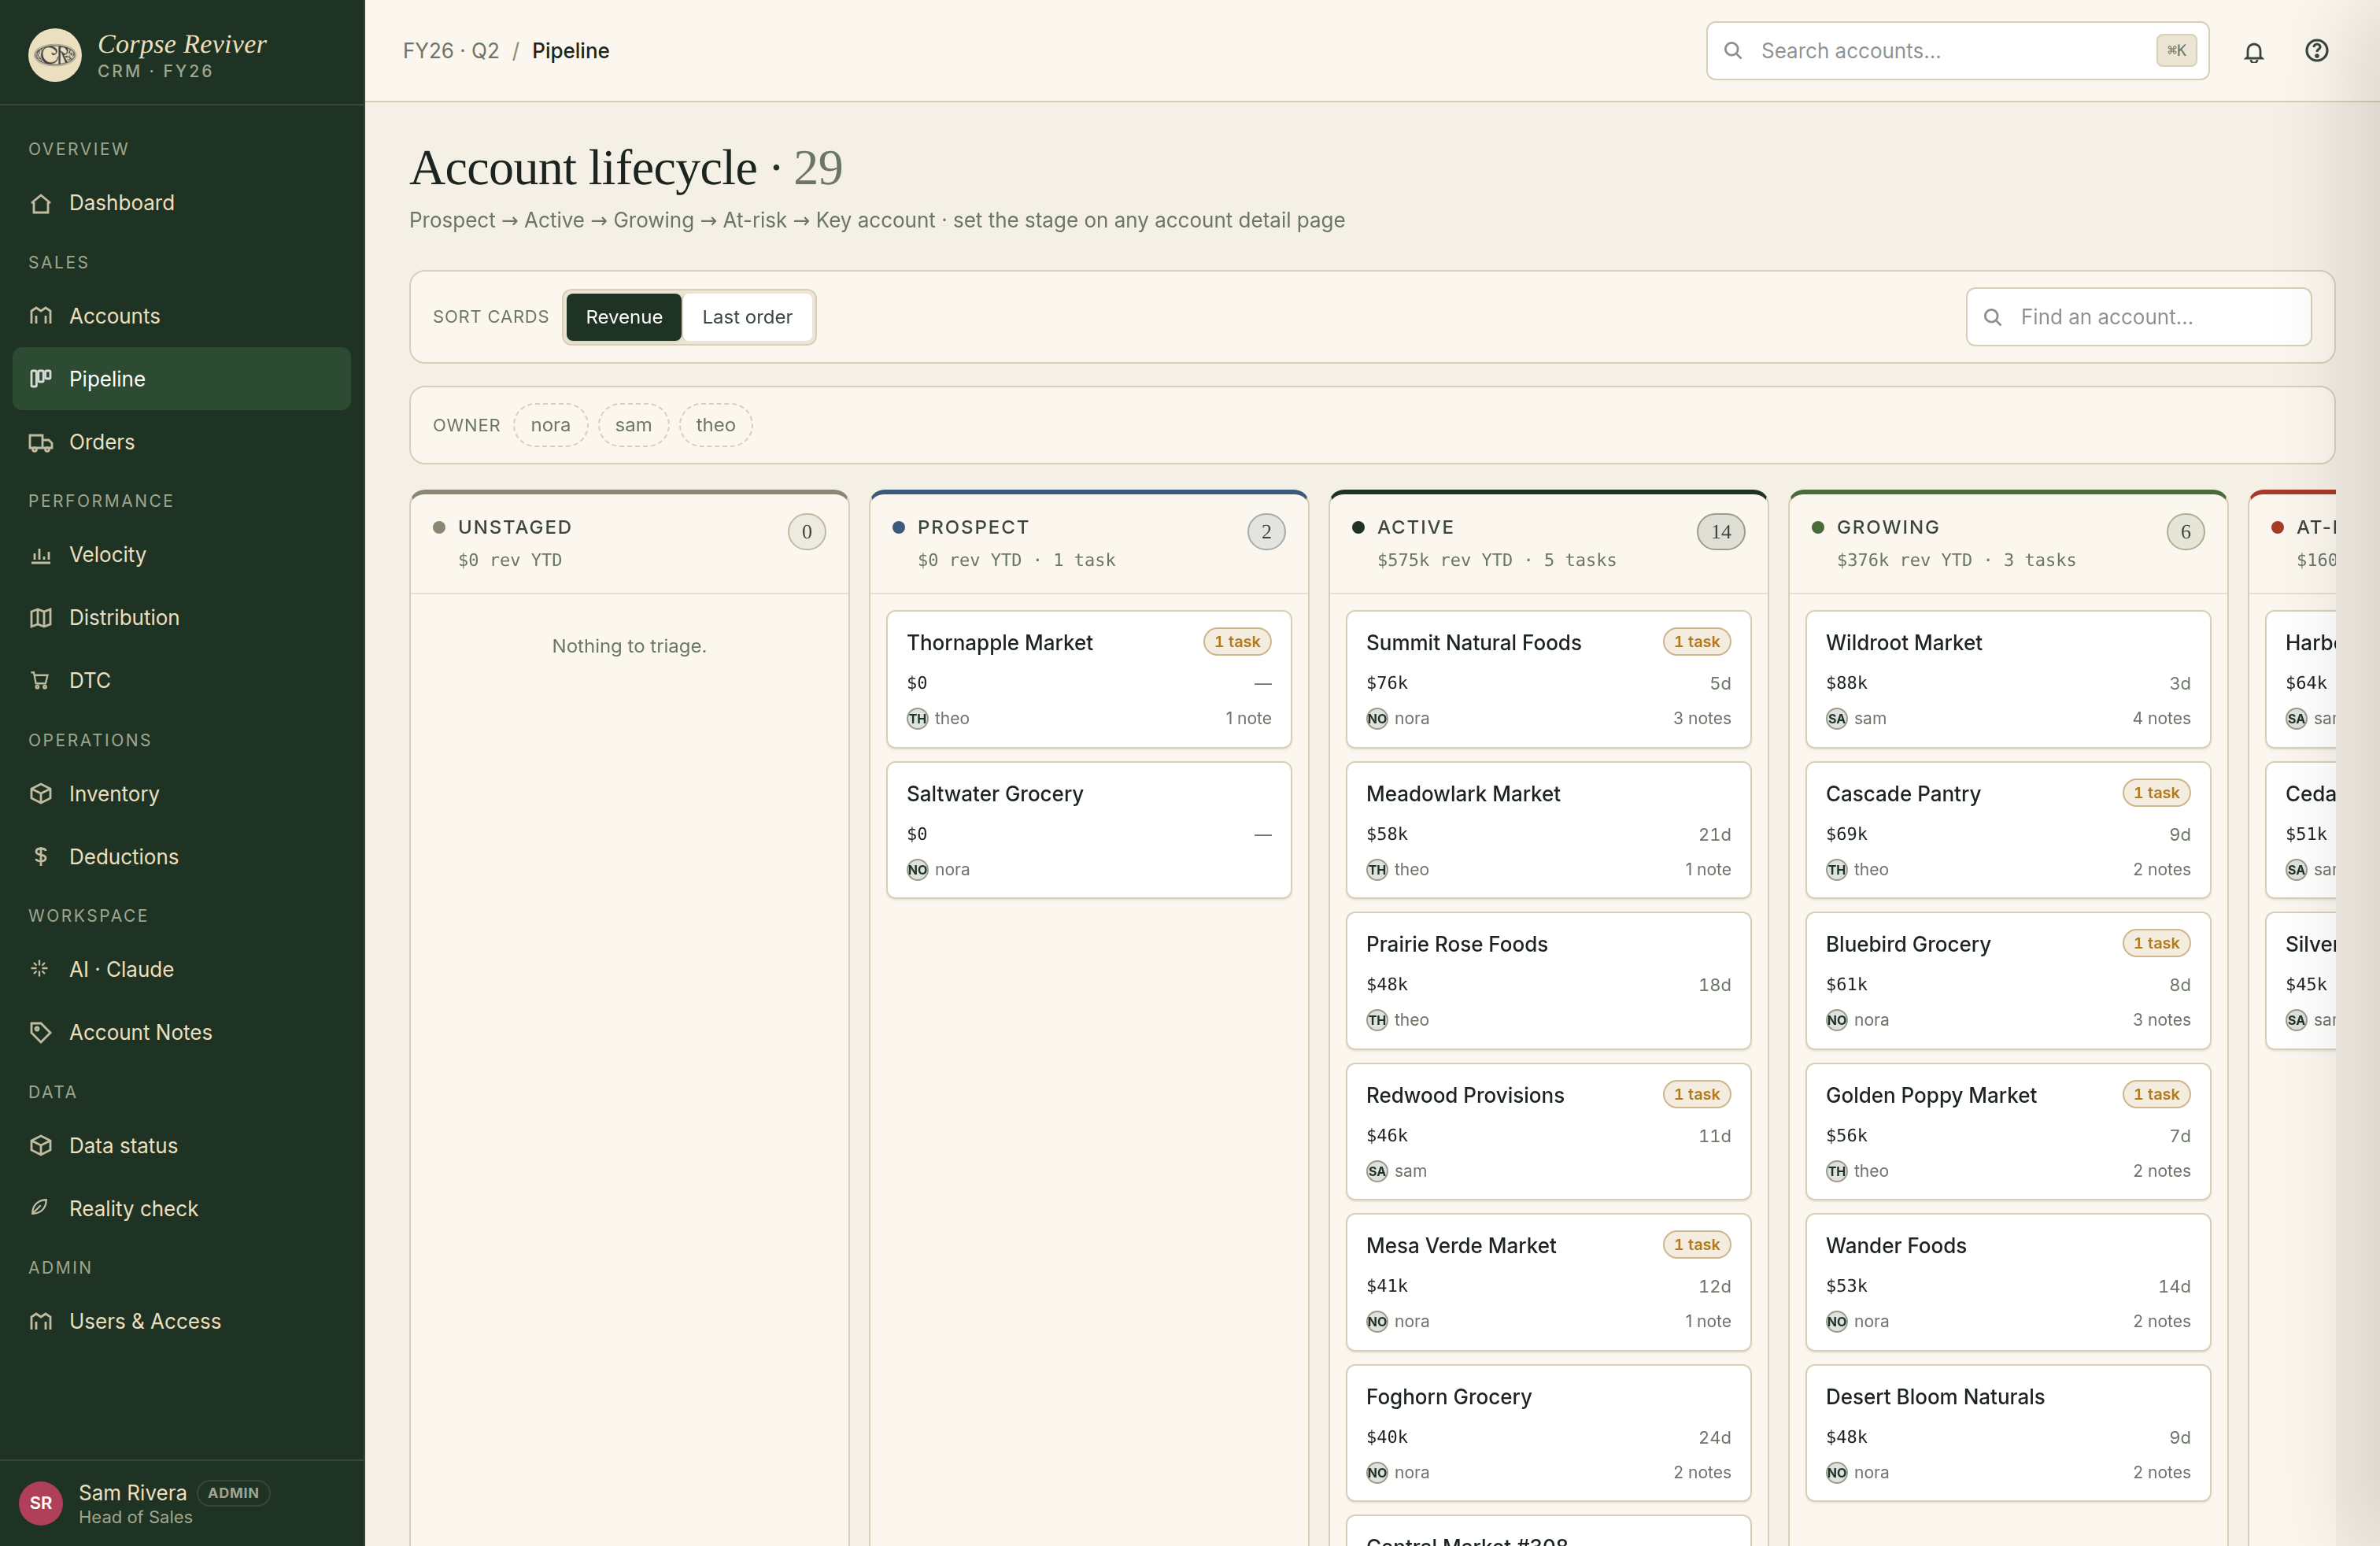Click the Corpse Reviver logo icon
This screenshot has height=1546, width=2380.
coord(55,55)
